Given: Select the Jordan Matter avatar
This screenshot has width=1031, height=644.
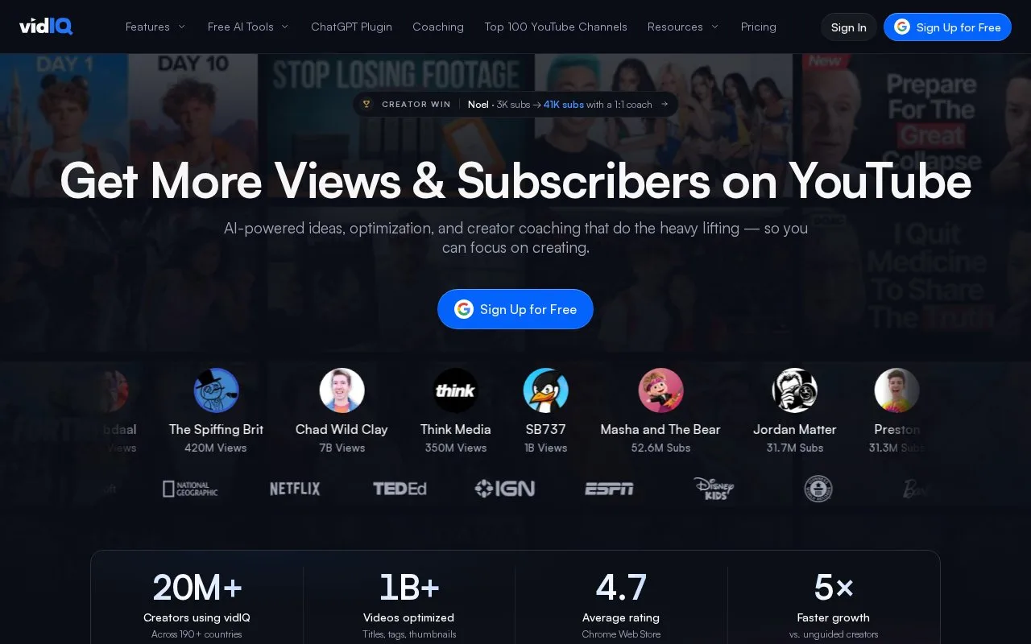Looking at the screenshot, I should pos(795,390).
